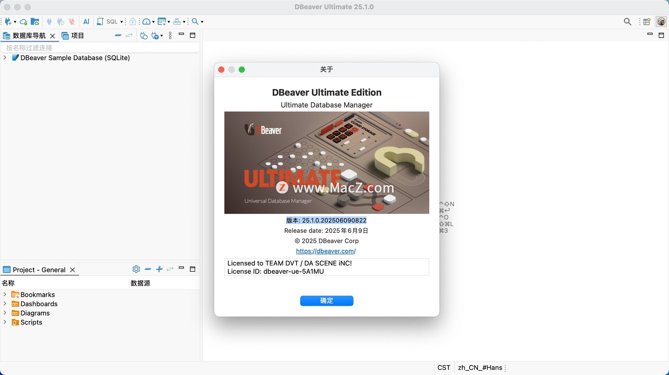Click the 名称 column header
Viewport: 669px width, 375px height.
65,283
